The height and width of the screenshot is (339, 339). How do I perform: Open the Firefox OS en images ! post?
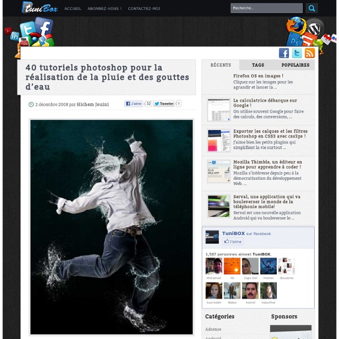coord(258,76)
